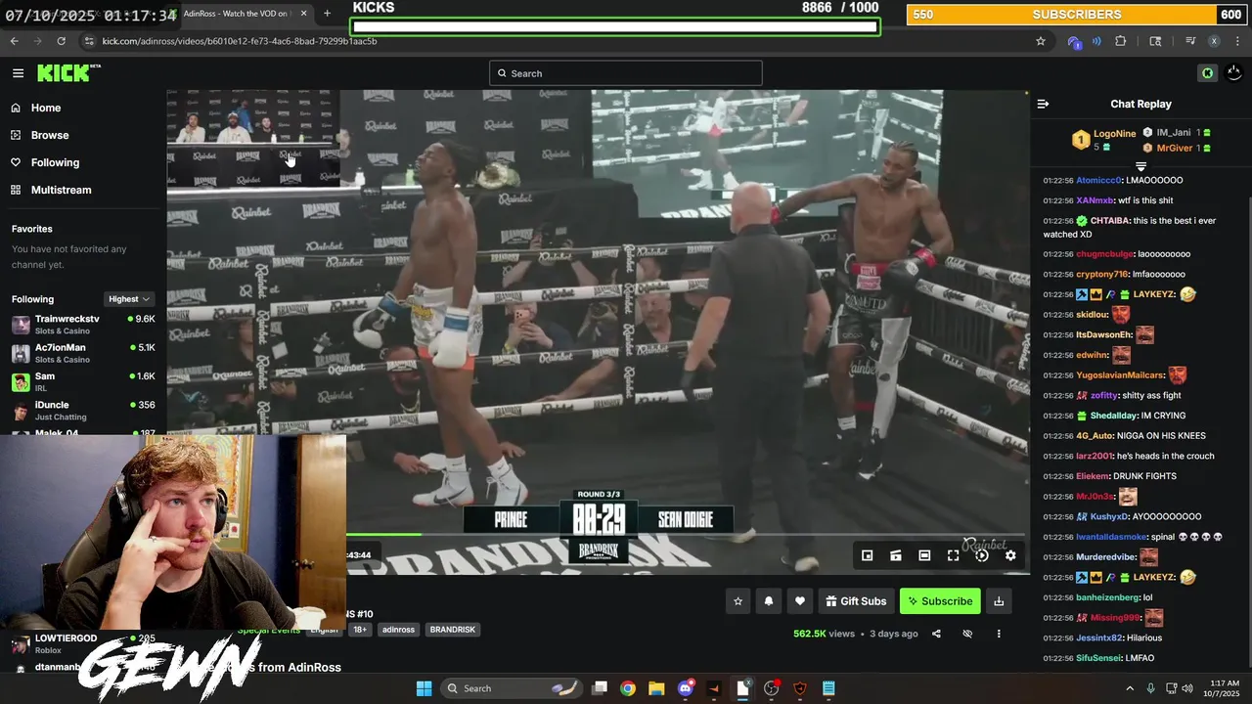Open more options three-dot menu below video
The height and width of the screenshot is (704, 1252).
click(999, 634)
